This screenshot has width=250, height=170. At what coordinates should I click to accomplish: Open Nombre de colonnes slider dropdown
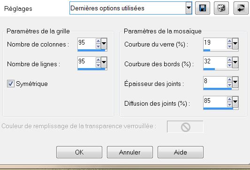pos(104,43)
